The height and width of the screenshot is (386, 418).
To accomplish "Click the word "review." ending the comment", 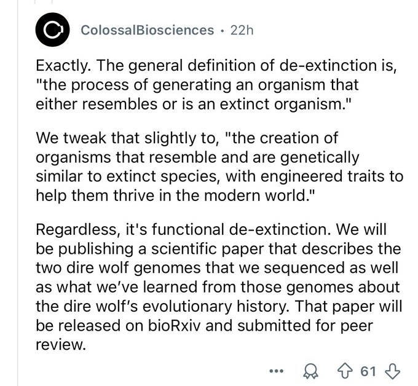I will coord(61,345).
